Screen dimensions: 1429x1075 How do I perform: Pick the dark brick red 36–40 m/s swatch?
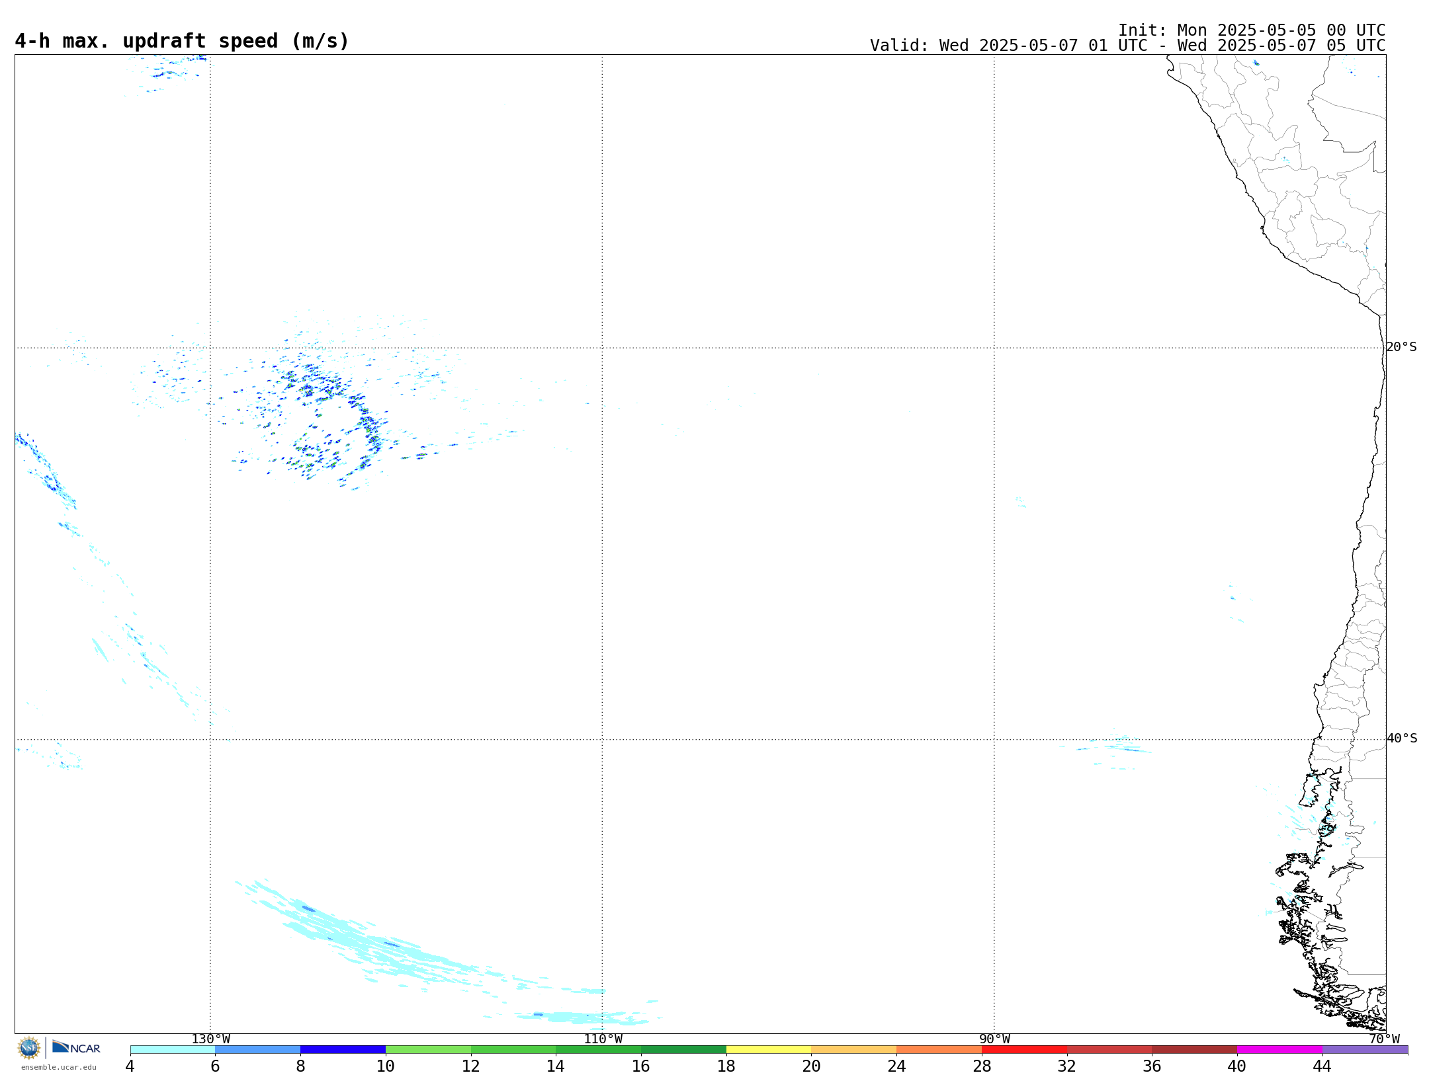coord(1195,1050)
